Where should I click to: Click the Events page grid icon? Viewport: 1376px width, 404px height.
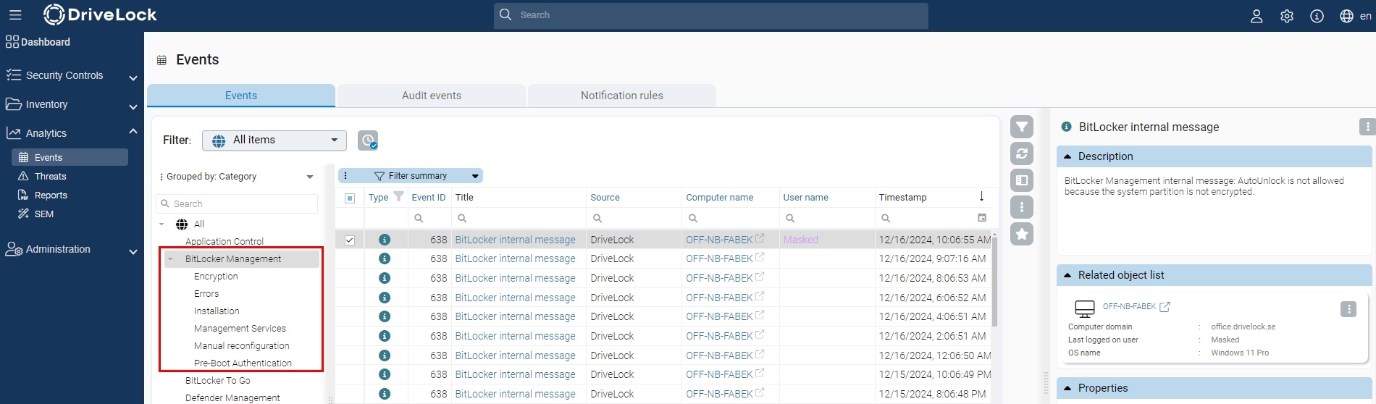161,60
